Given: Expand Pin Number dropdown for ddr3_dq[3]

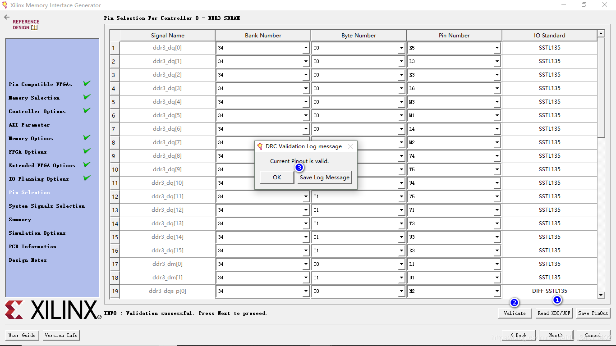Looking at the screenshot, I should point(496,88).
